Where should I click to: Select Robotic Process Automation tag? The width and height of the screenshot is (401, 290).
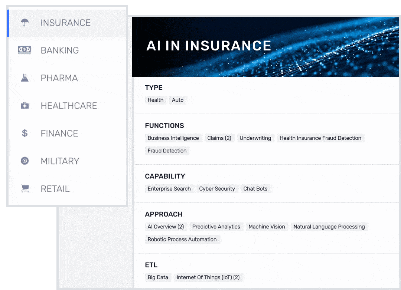(x=182, y=239)
